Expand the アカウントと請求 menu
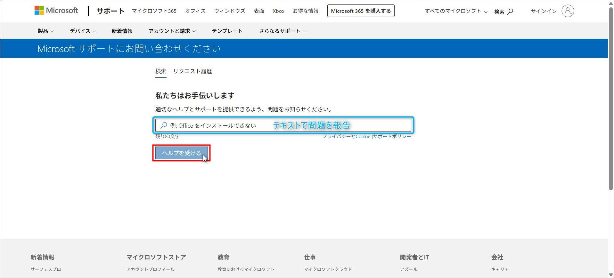 tap(172, 31)
